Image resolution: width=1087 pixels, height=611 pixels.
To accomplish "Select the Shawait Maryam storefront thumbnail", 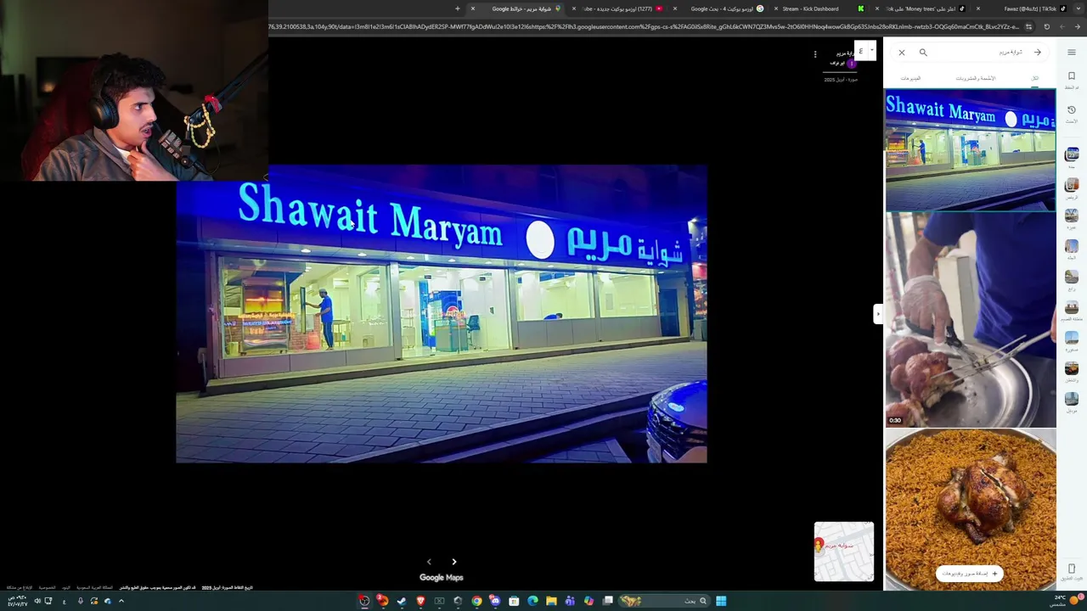I will [x=971, y=150].
